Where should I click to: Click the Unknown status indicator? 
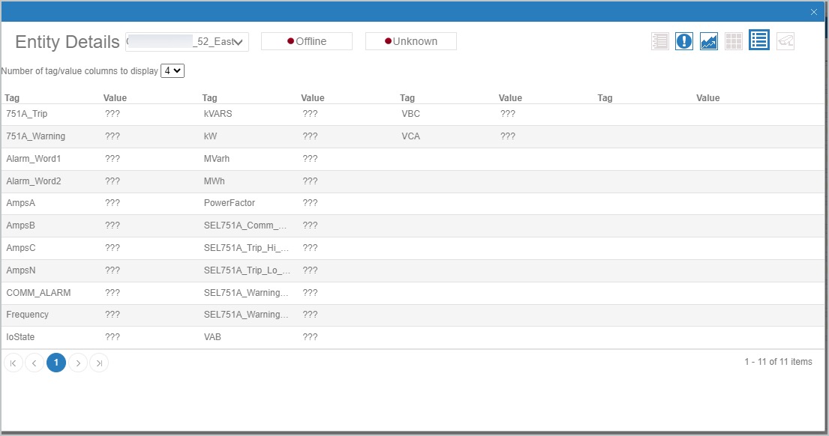pyautogui.click(x=411, y=41)
